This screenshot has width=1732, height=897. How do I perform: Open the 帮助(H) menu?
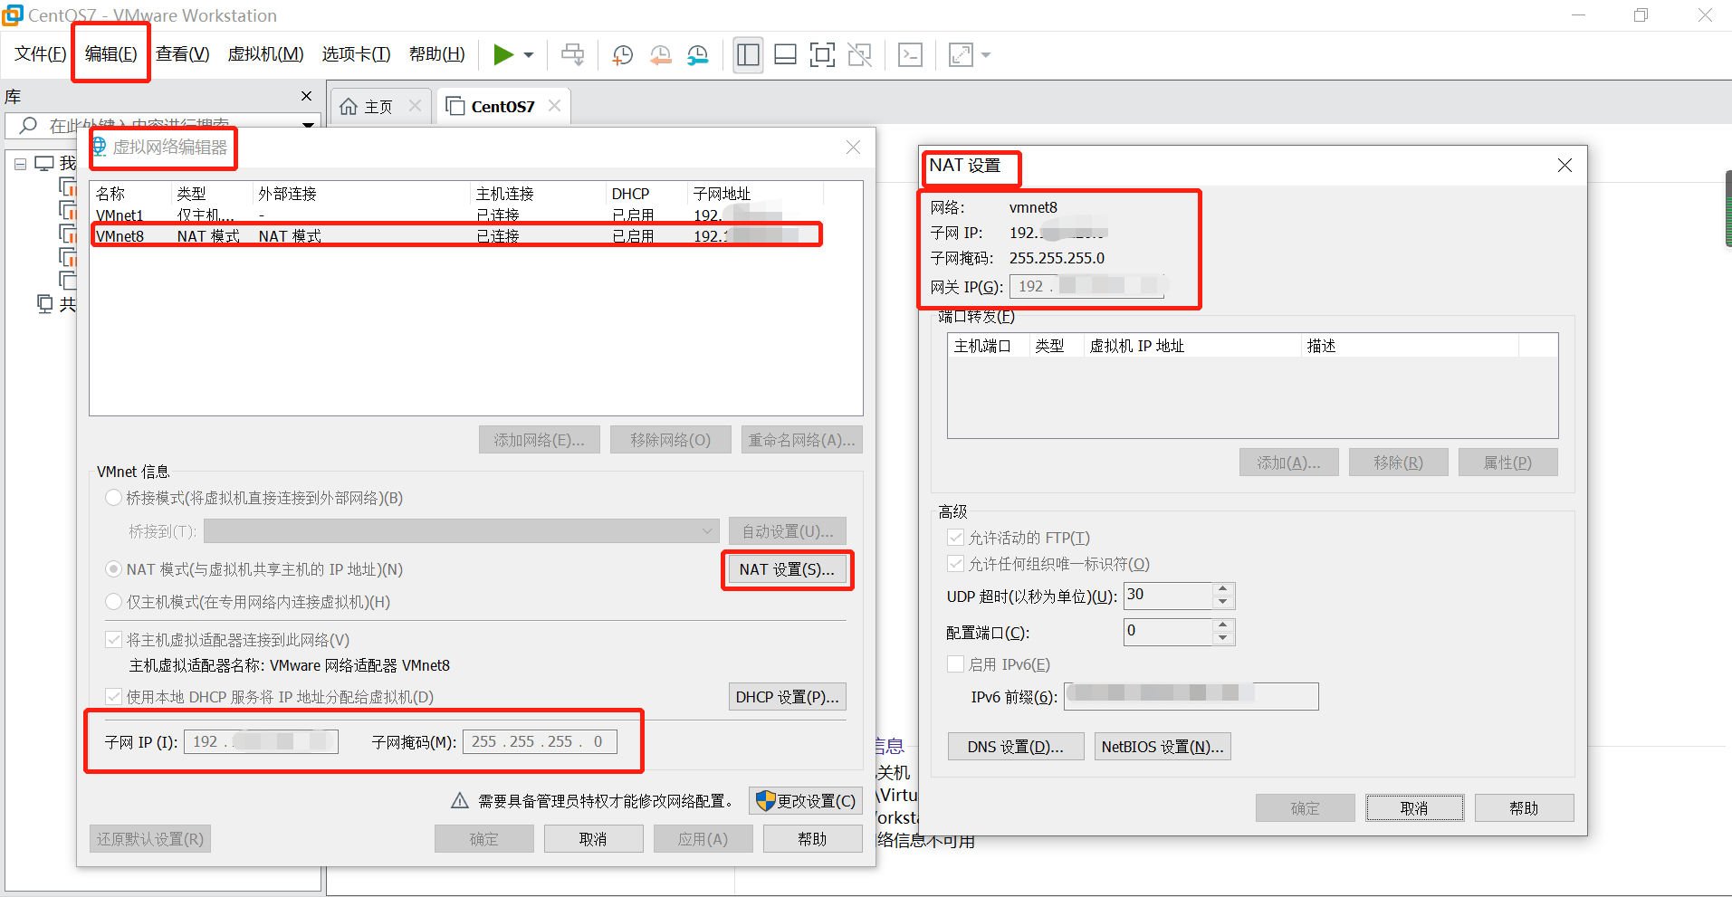(436, 54)
